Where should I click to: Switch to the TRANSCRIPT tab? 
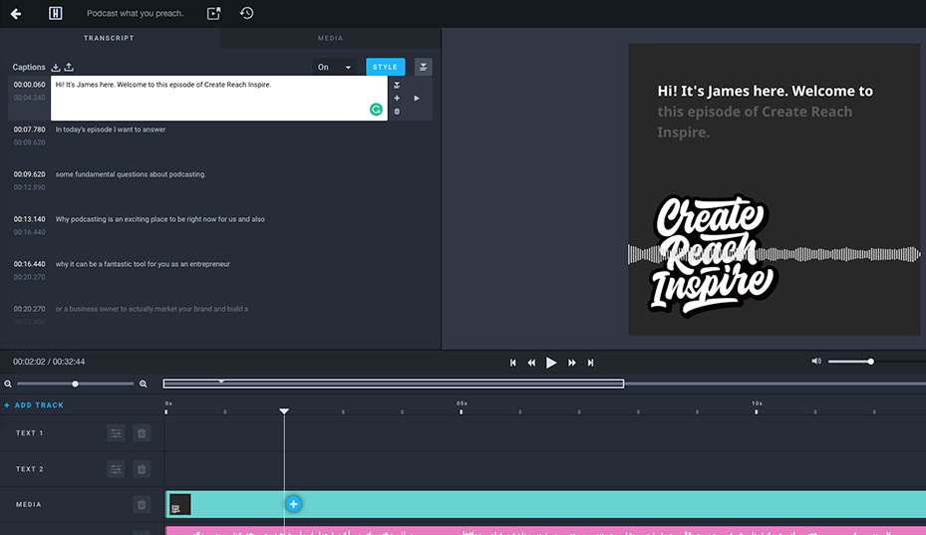point(110,38)
